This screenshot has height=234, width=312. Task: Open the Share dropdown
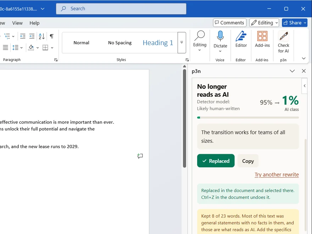click(305, 23)
